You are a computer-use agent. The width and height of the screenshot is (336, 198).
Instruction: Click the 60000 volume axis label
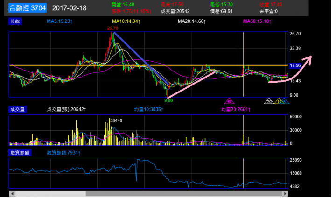tap(296, 116)
